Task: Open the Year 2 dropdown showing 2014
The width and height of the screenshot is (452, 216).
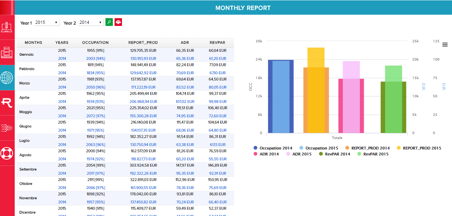Action: 91,22
